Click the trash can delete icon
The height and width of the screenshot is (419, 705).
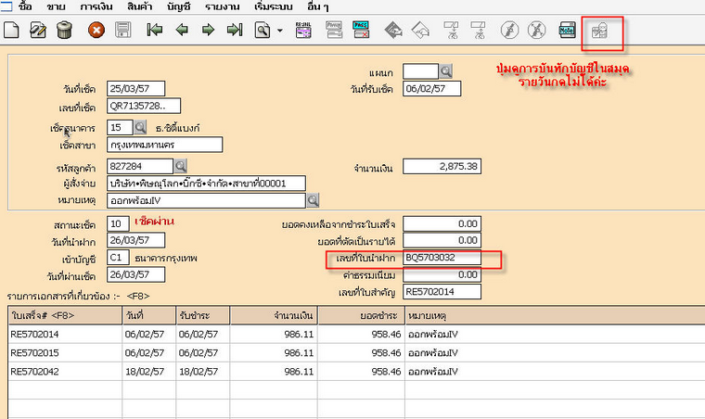pyautogui.click(x=65, y=30)
